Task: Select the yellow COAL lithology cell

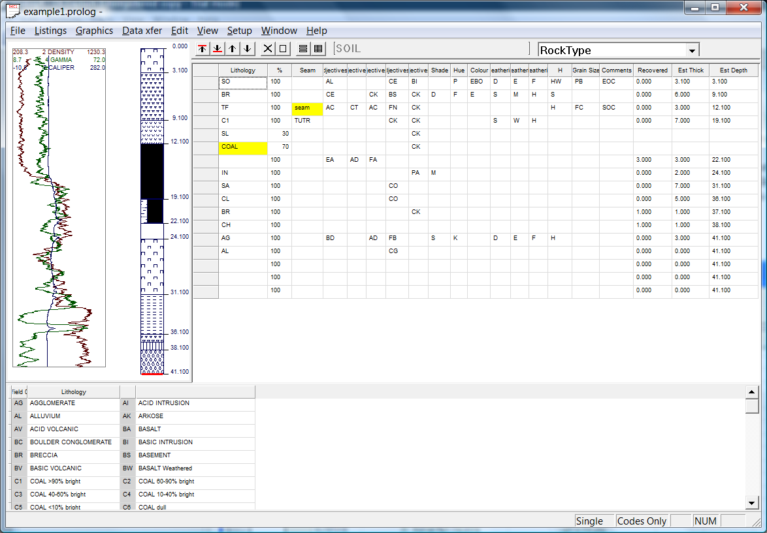Action: click(x=243, y=147)
